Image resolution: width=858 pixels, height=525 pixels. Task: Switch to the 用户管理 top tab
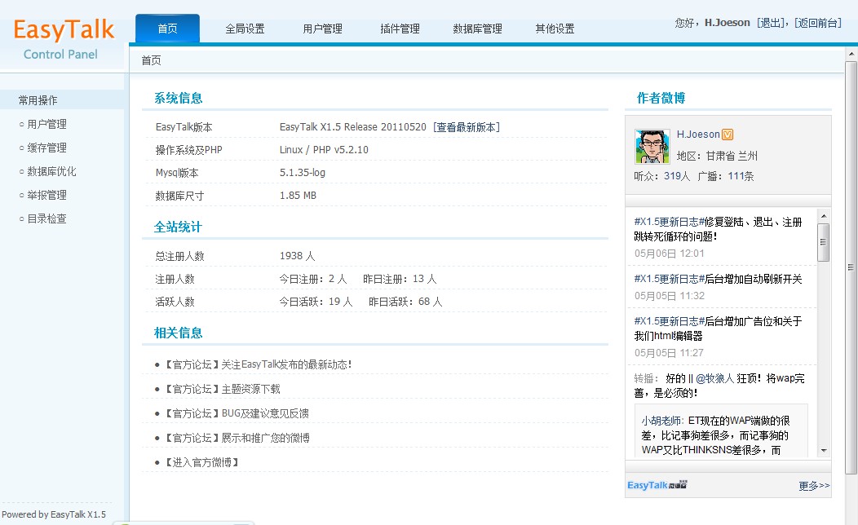tap(322, 29)
